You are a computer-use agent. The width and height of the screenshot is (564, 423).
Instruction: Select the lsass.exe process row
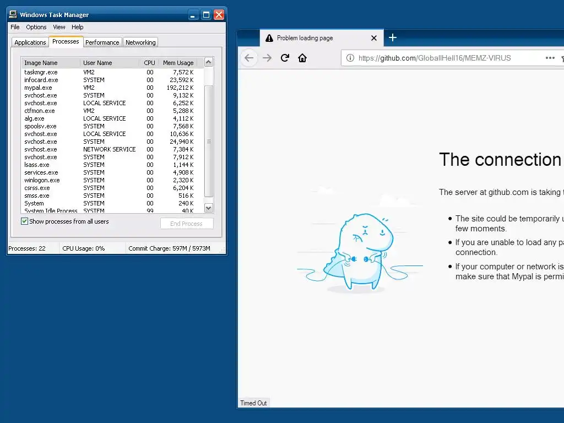[112, 165]
